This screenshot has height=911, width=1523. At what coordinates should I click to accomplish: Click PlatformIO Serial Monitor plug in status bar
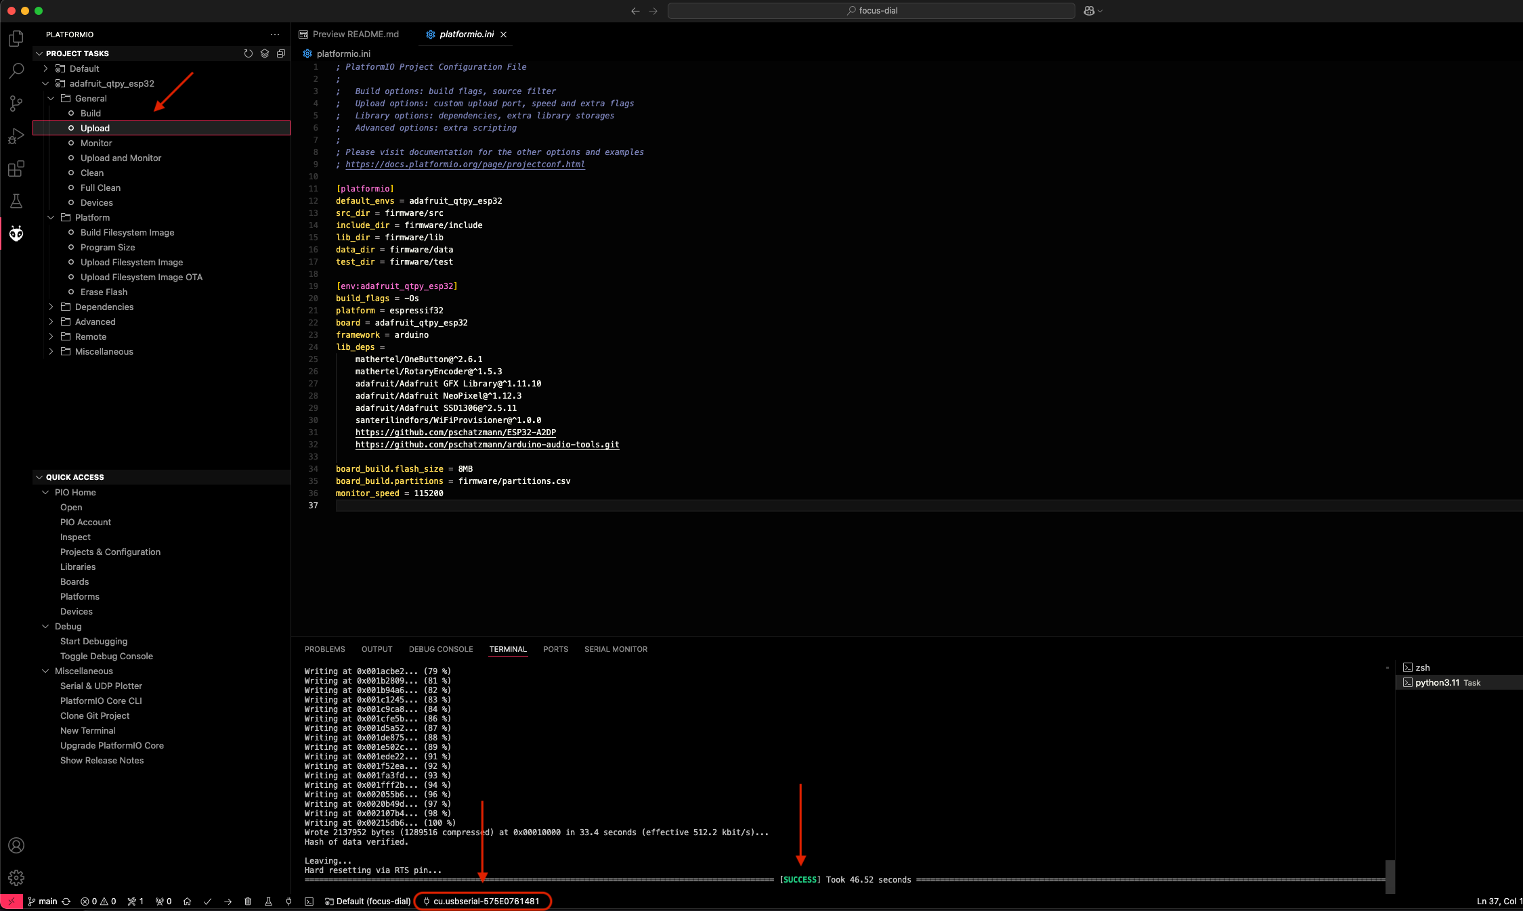288,902
